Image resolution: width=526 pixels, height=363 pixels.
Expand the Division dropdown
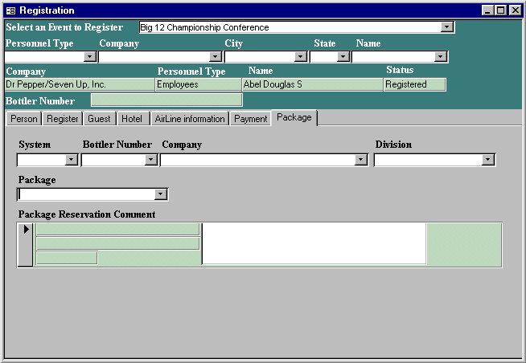[488, 160]
